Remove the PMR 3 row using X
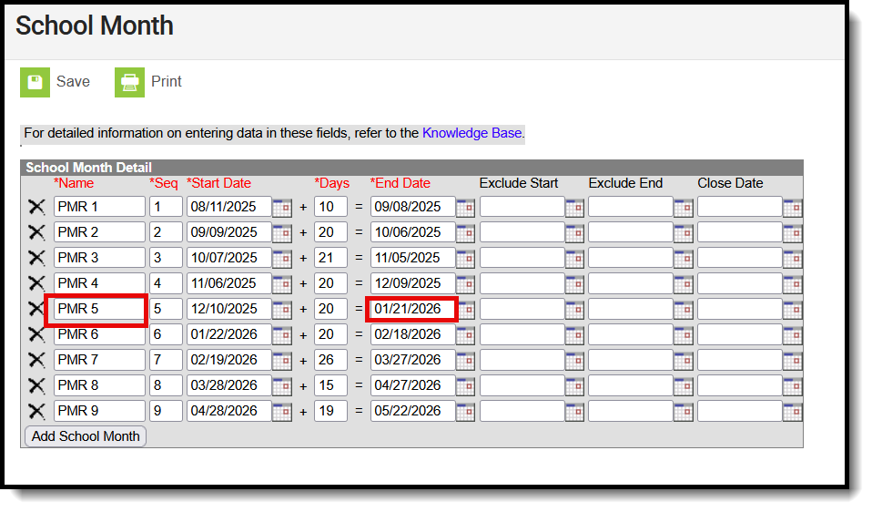Screen dimensions: 872x512 tap(36, 258)
